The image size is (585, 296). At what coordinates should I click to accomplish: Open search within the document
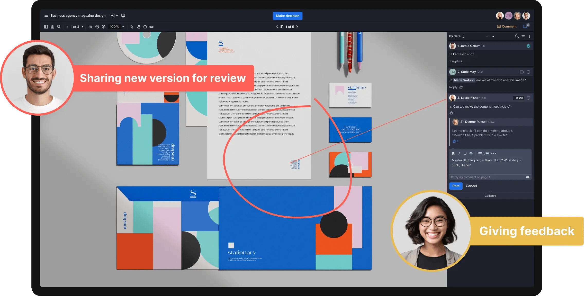coord(59,27)
